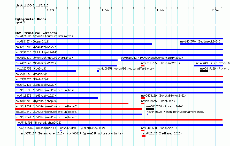Open the nsv6430578 (Sedlazeck2020) variant
This screenshot has width=230, height=146.
(200, 41)
